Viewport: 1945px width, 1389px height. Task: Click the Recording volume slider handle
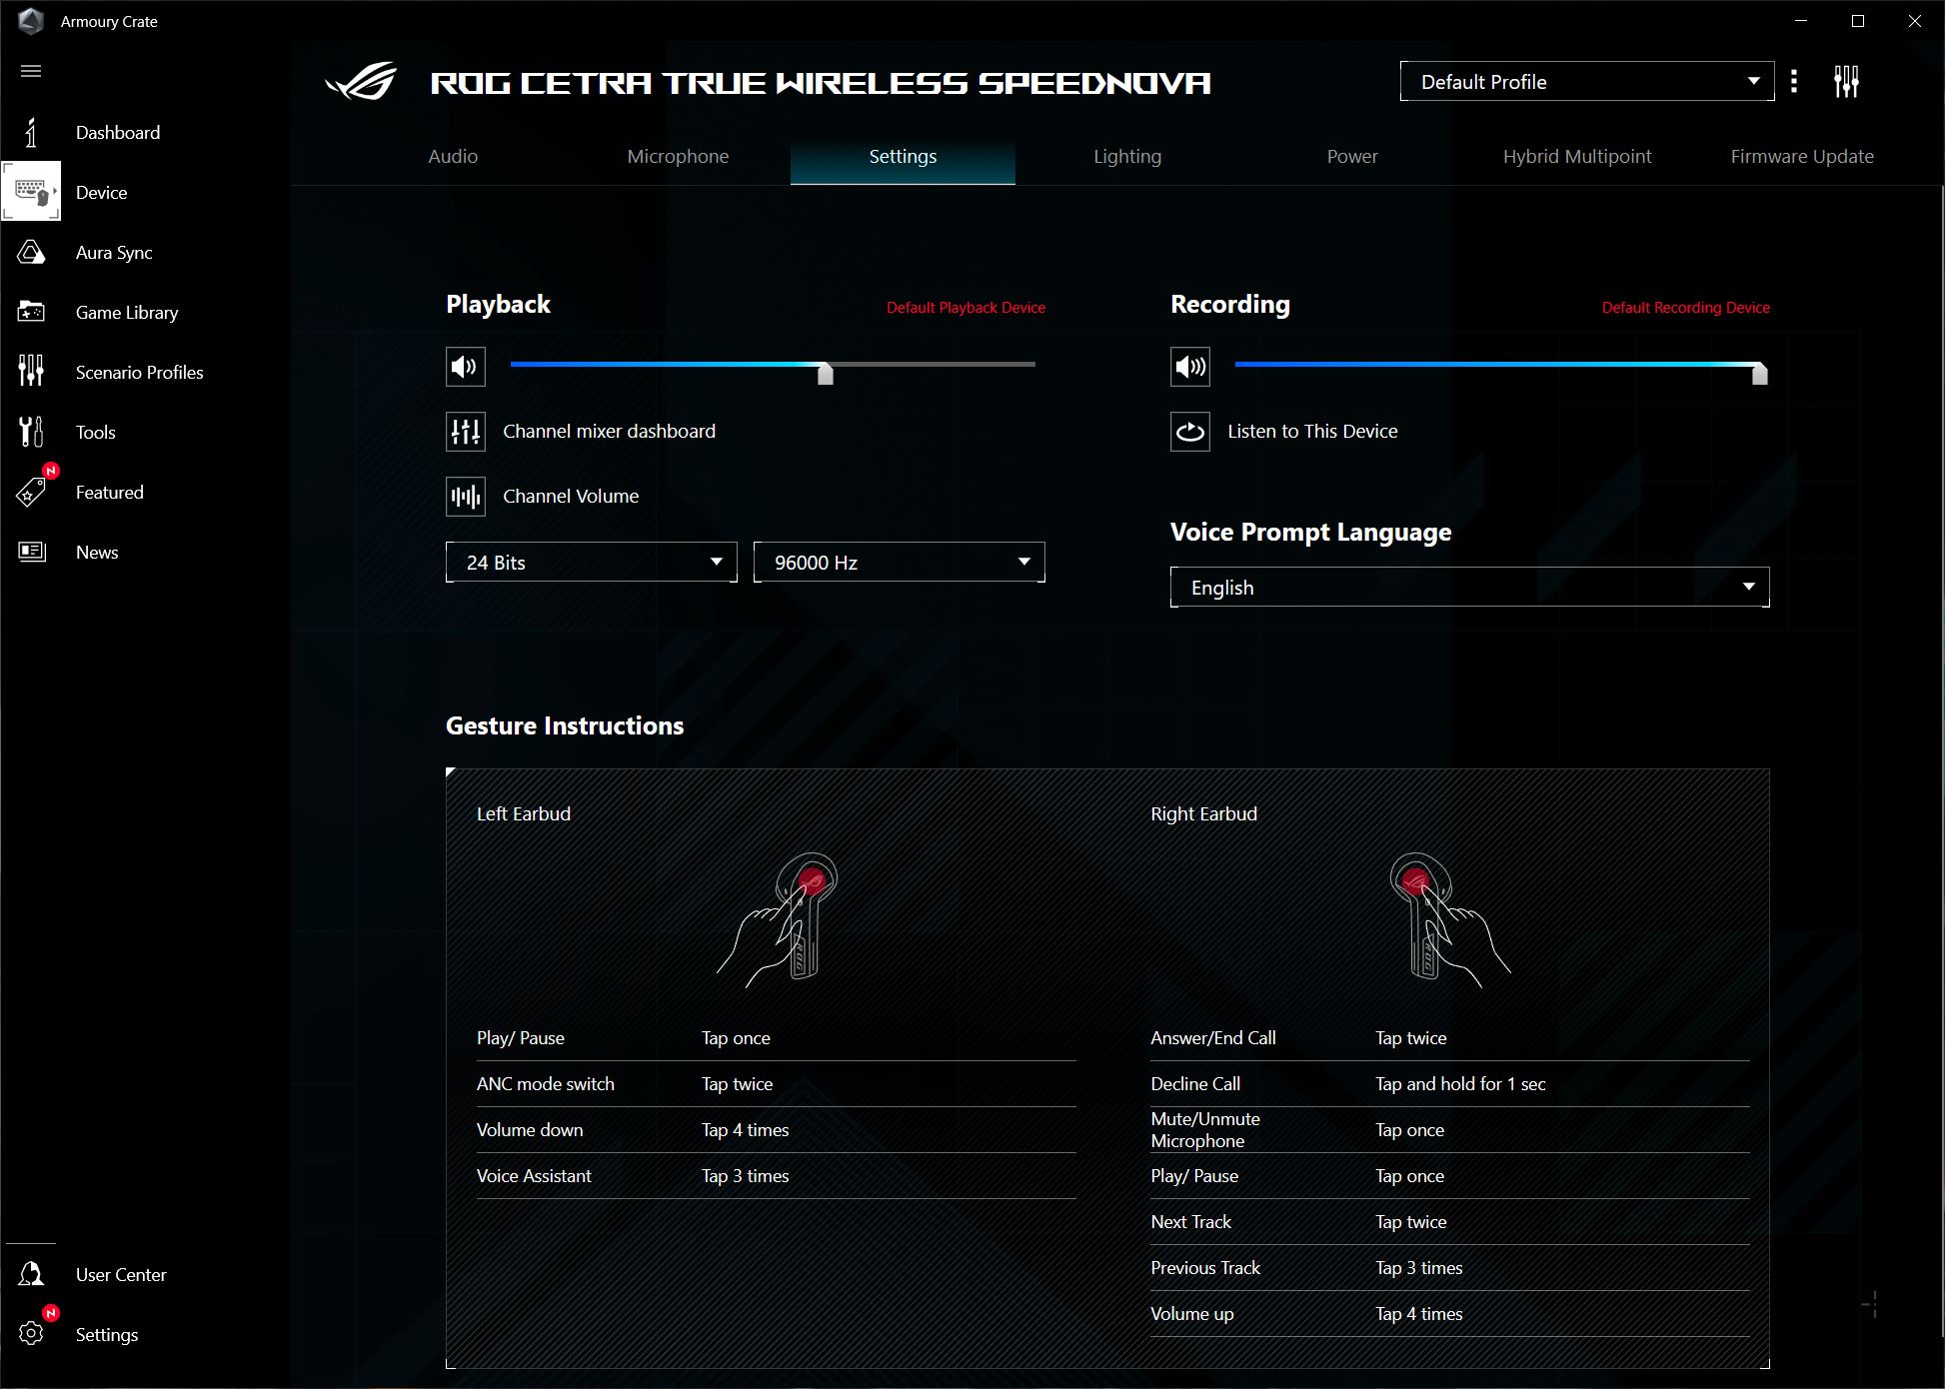(1760, 374)
